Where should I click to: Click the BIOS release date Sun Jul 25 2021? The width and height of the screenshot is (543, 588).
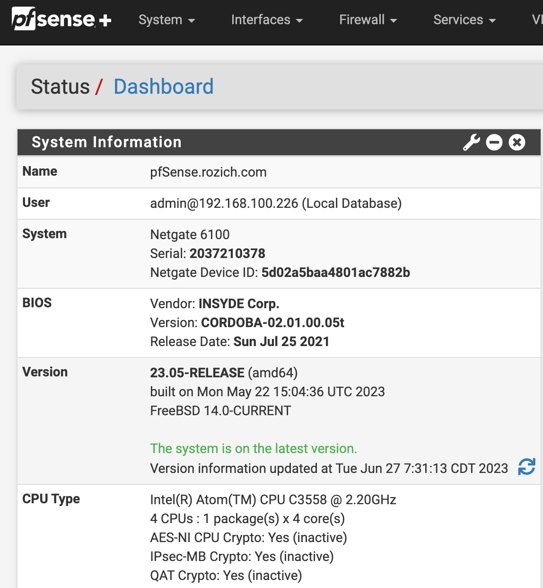[x=281, y=341]
